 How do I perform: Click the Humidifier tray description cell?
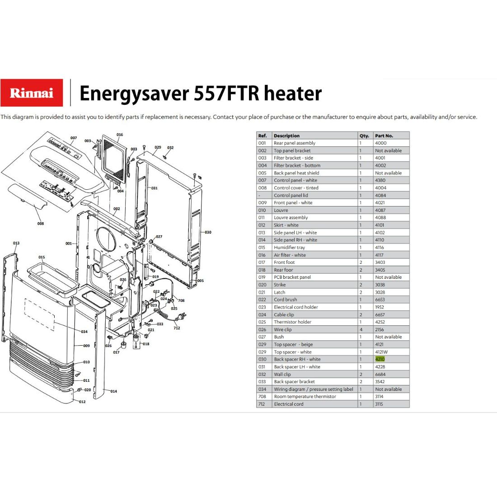click(x=289, y=247)
